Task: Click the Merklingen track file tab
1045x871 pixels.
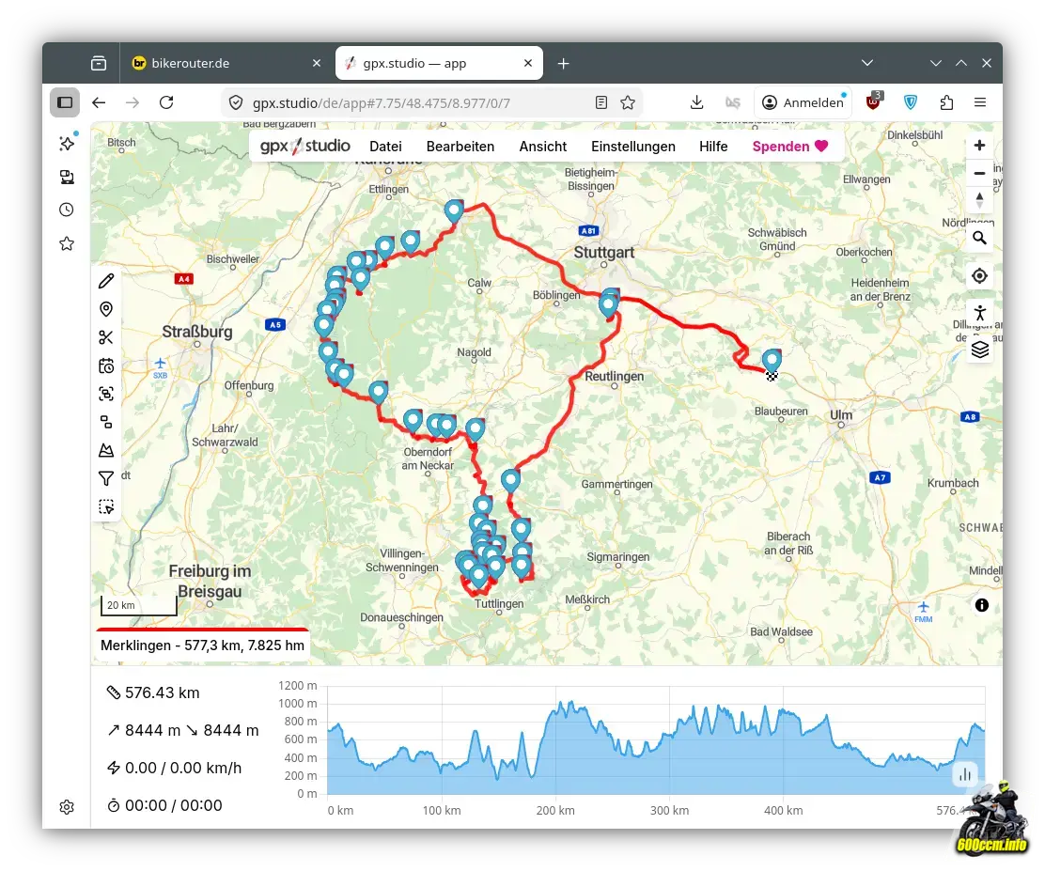Action: pos(202,645)
